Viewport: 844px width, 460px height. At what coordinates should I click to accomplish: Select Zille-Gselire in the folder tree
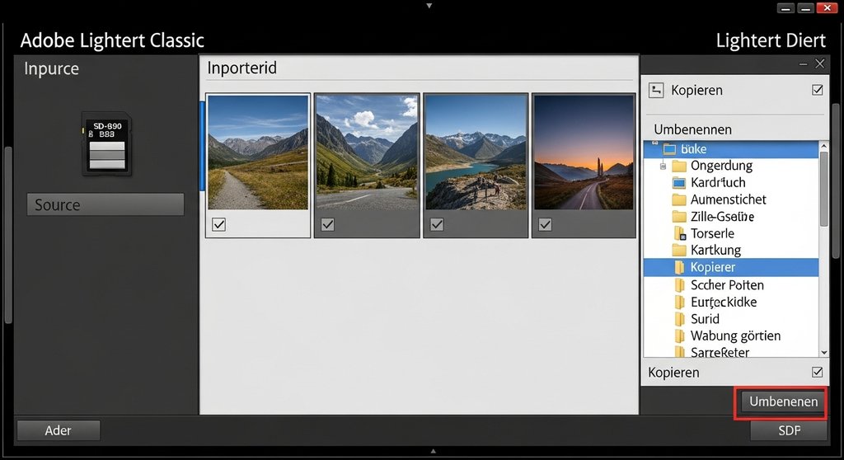click(722, 217)
